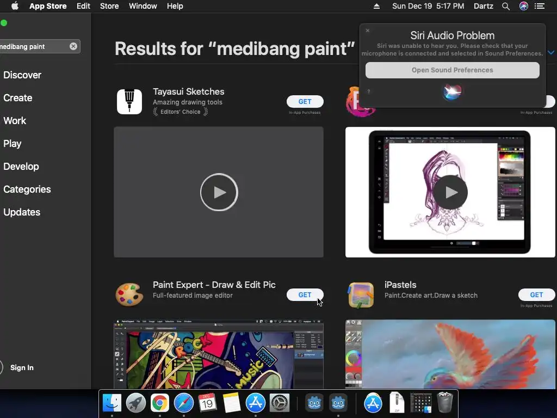
Task: Open Develop section in sidebar
Action: point(21,167)
